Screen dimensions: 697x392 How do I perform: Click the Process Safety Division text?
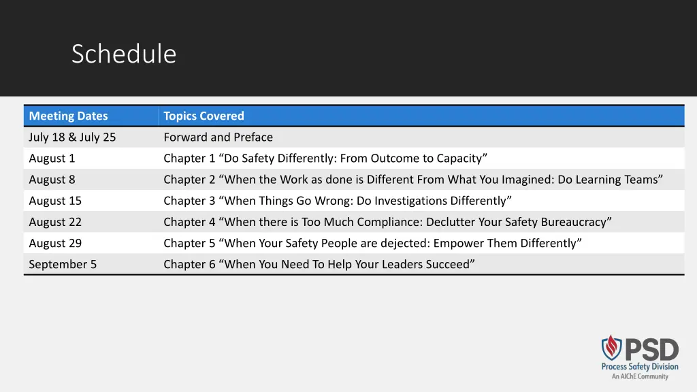point(640,367)
